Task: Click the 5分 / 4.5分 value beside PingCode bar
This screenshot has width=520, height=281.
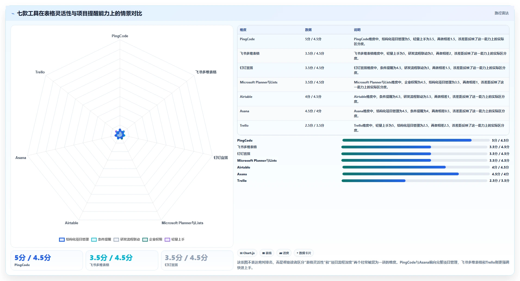Action: pyautogui.click(x=500, y=140)
